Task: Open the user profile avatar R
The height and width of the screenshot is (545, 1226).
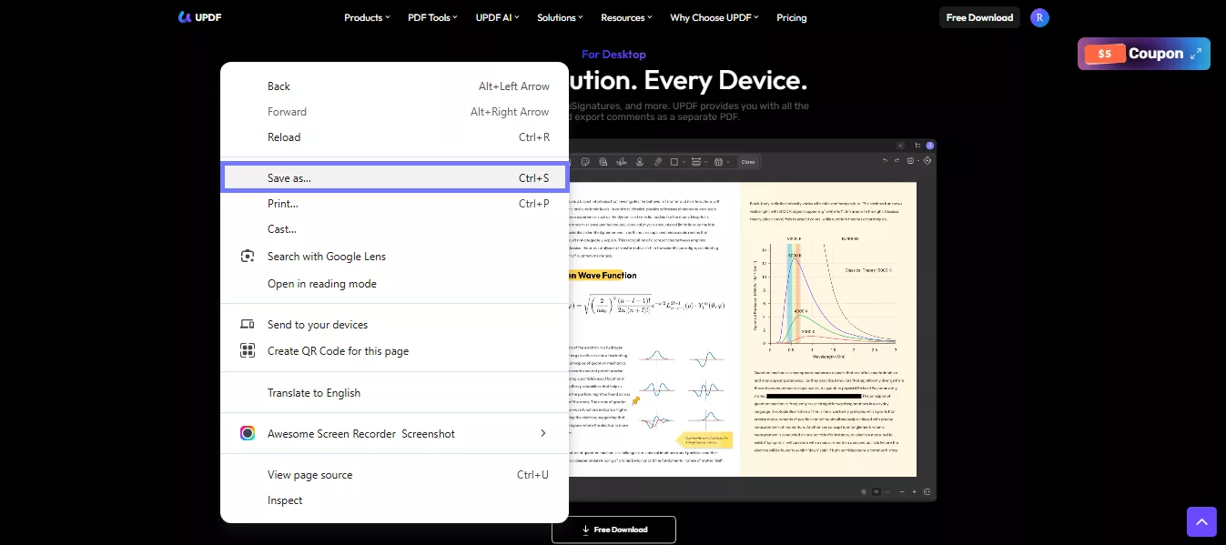Action: click(1039, 17)
